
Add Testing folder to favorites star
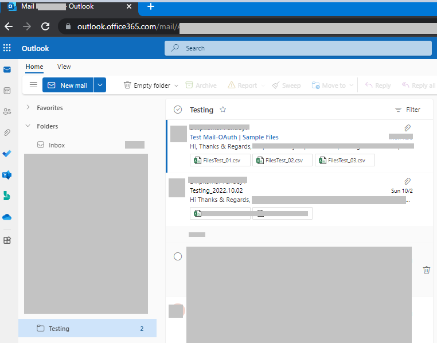pyautogui.click(x=223, y=110)
